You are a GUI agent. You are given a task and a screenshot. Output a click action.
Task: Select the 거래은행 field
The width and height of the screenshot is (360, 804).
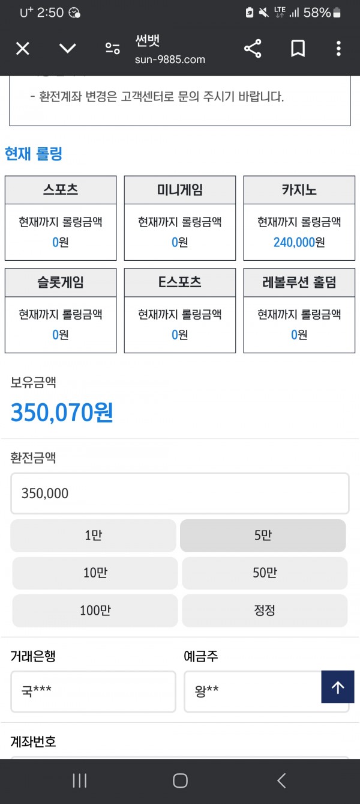[x=93, y=692]
